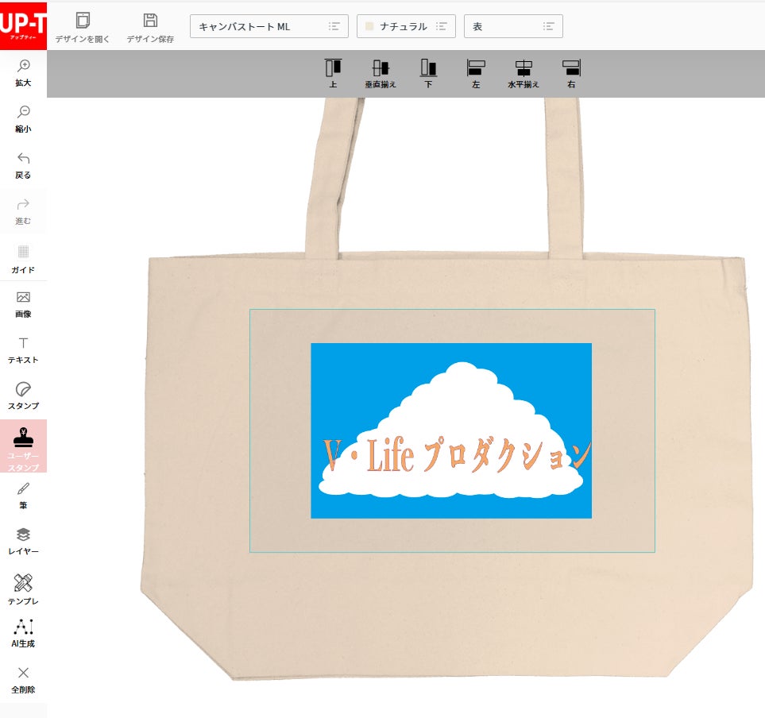
Task: Undo with the 戻る arrow
Action: [23, 164]
